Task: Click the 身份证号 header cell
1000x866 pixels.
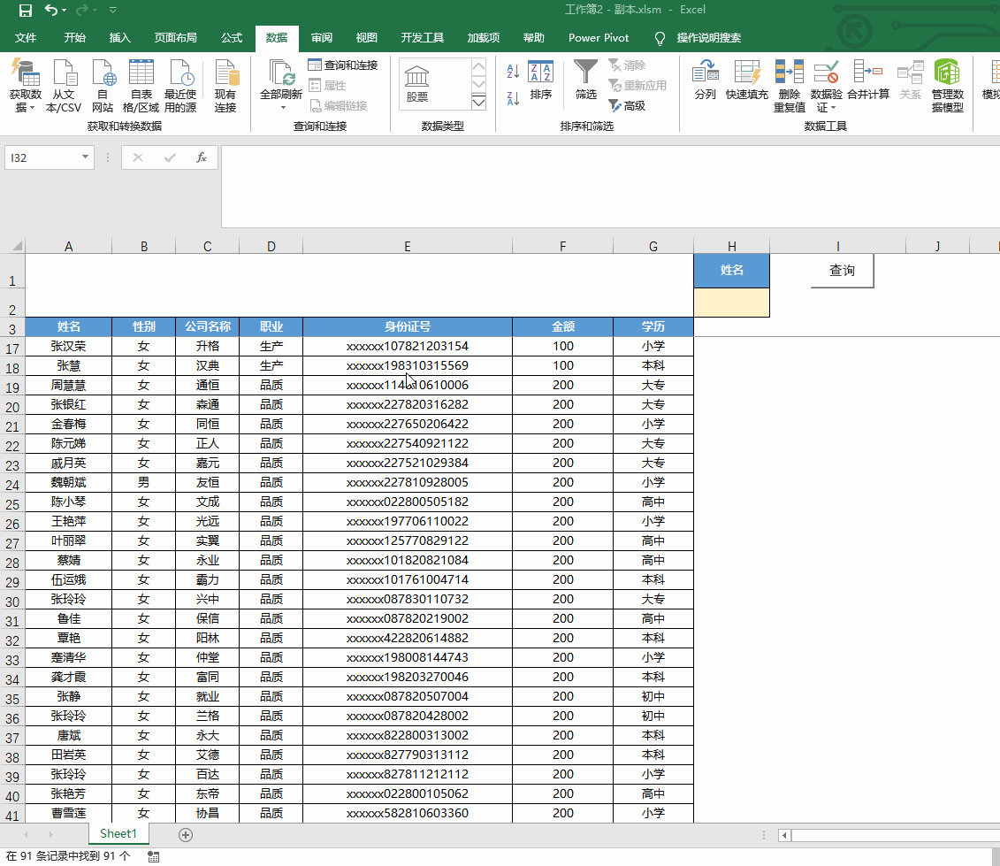Action: pyautogui.click(x=408, y=326)
